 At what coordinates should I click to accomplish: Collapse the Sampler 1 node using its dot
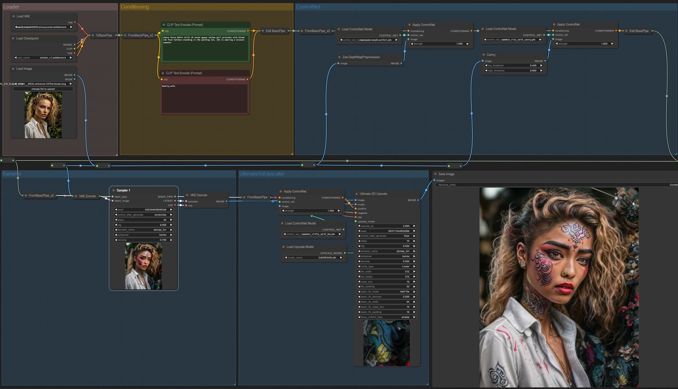pyautogui.click(x=114, y=190)
